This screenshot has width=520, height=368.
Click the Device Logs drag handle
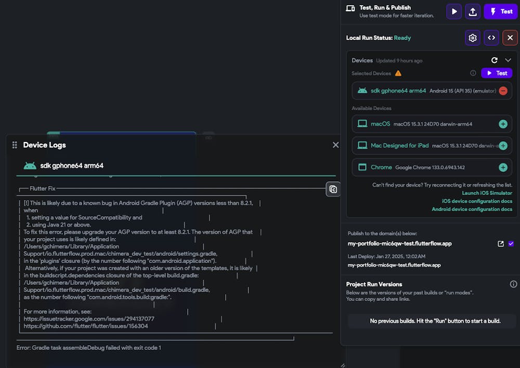(x=15, y=145)
